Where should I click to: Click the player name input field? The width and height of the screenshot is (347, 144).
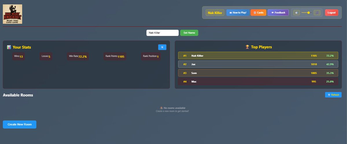point(162,33)
